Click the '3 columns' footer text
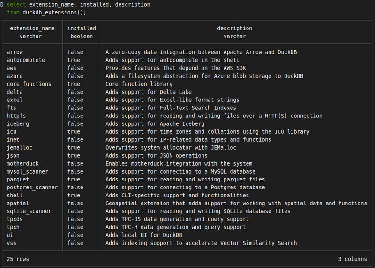 [x=352, y=259]
